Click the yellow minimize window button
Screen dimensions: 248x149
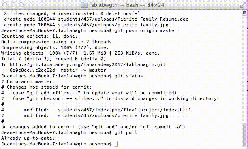13,5
